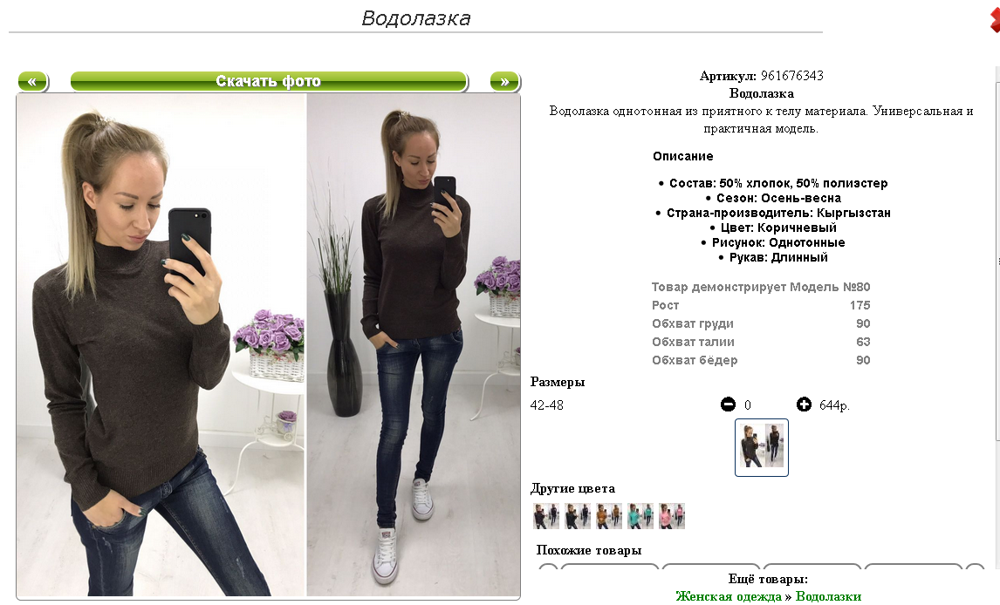Open the Водолазки category link
The image size is (1000, 605).
(828, 597)
